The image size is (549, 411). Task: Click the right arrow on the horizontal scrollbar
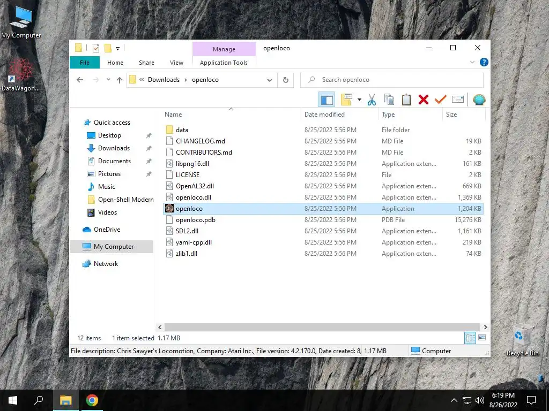pos(485,327)
